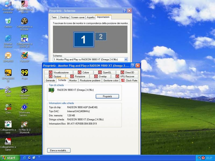Screen dimensions: 215x161
Task: Close the Proprietà - Schermo window
Action: (129, 11)
